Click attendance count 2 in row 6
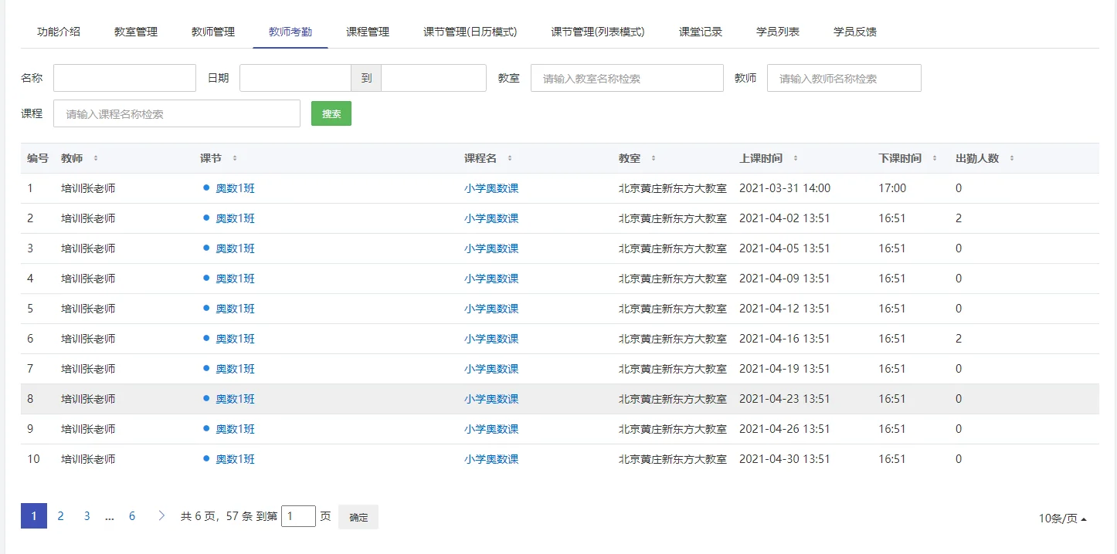 click(x=959, y=339)
